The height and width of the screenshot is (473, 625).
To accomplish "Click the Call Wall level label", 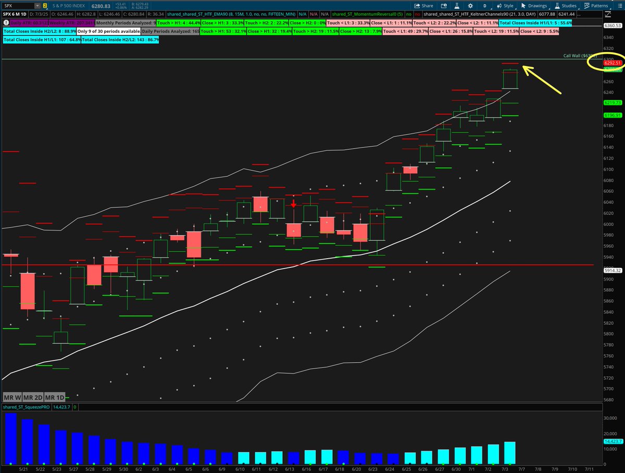I will tap(581, 55).
